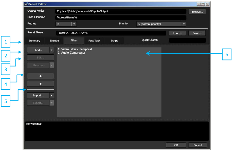Select the Summary tab

coord(34,40)
